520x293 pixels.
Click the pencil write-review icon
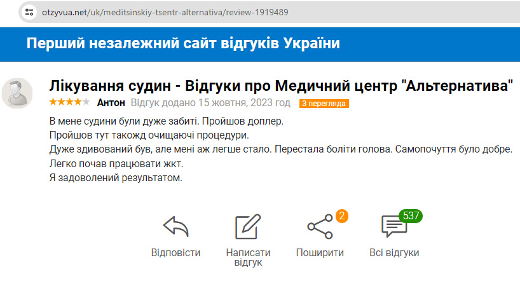pyautogui.click(x=248, y=227)
